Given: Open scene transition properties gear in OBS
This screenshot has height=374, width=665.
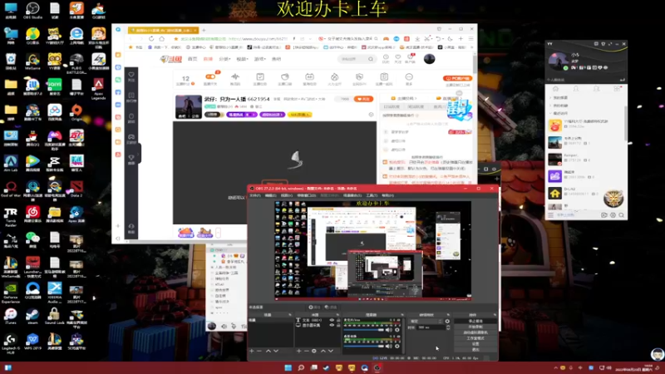Looking at the screenshot, I should (x=447, y=321).
